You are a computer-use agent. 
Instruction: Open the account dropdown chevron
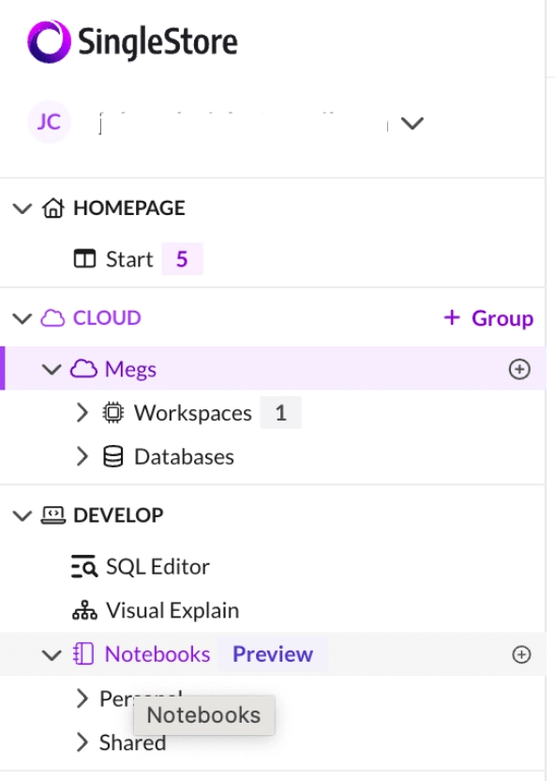(412, 123)
